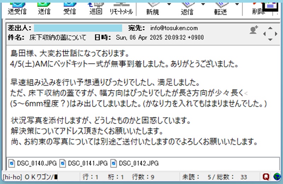
Task: Reply to the message with 返信
Action: pos(187,8)
